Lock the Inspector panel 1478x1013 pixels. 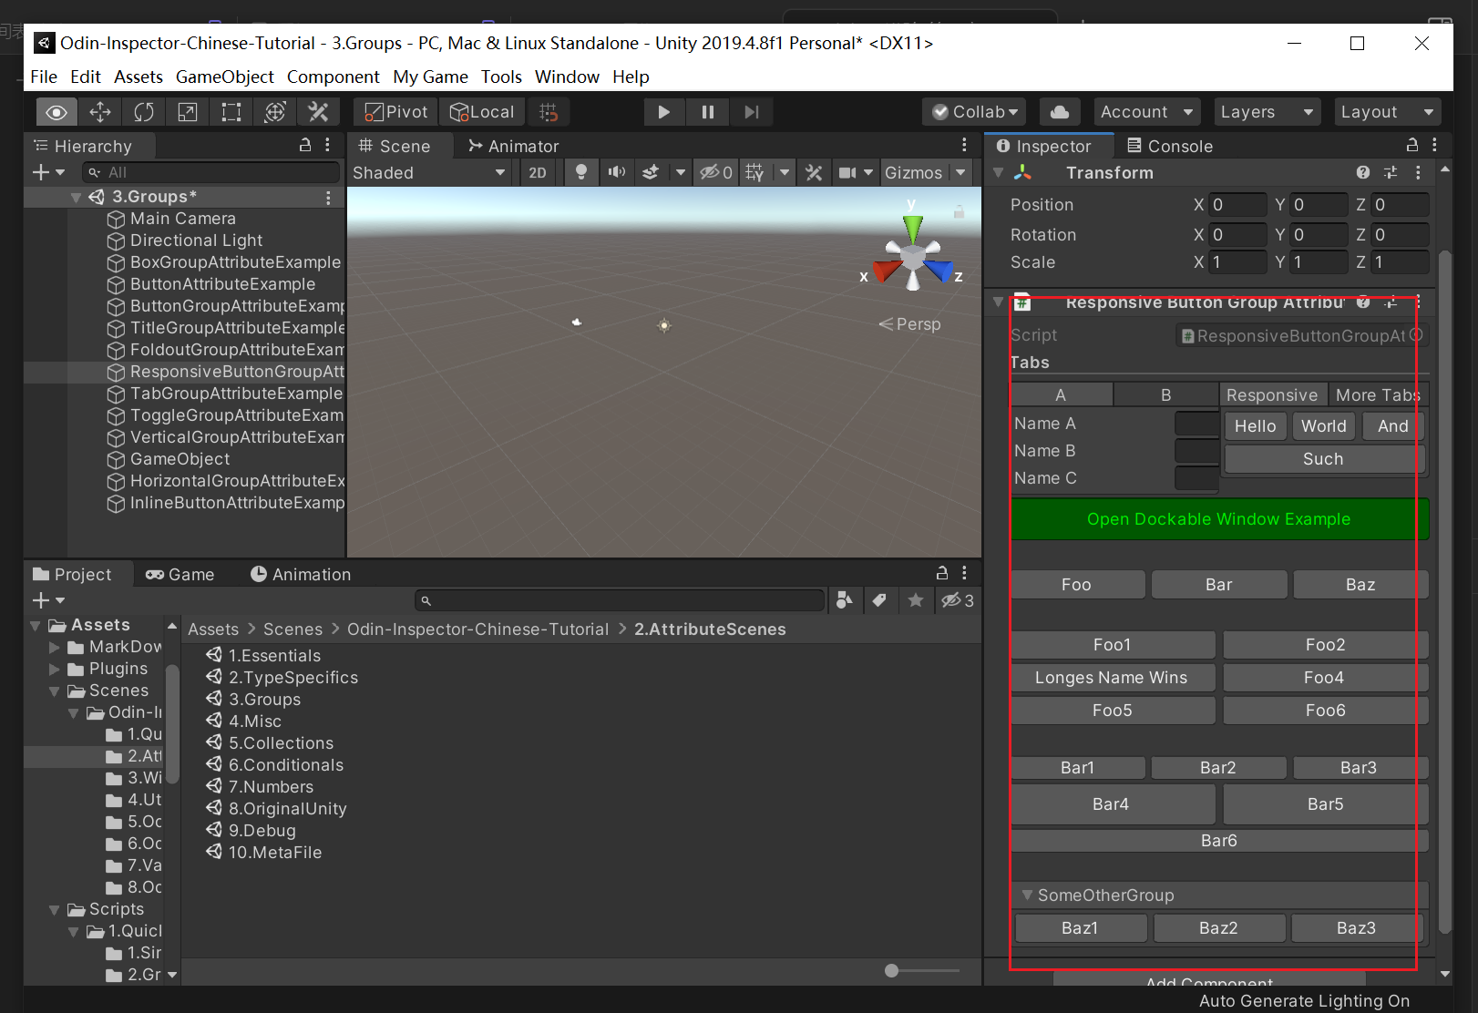pos(1411,145)
